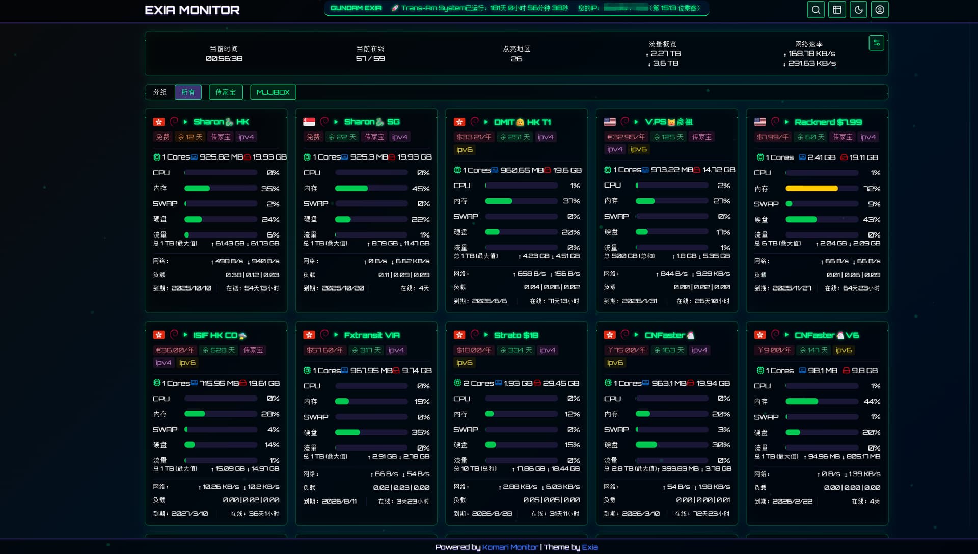Open the Exia theme footer link
The height and width of the screenshot is (554, 978).
(590, 547)
